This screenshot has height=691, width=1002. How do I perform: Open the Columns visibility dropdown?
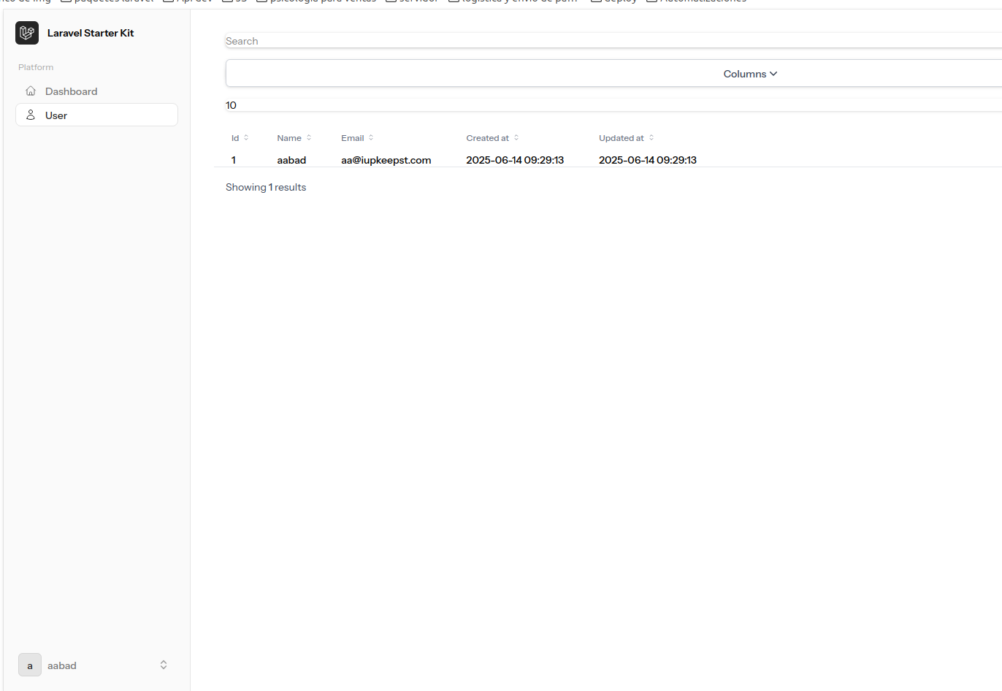point(750,74)
